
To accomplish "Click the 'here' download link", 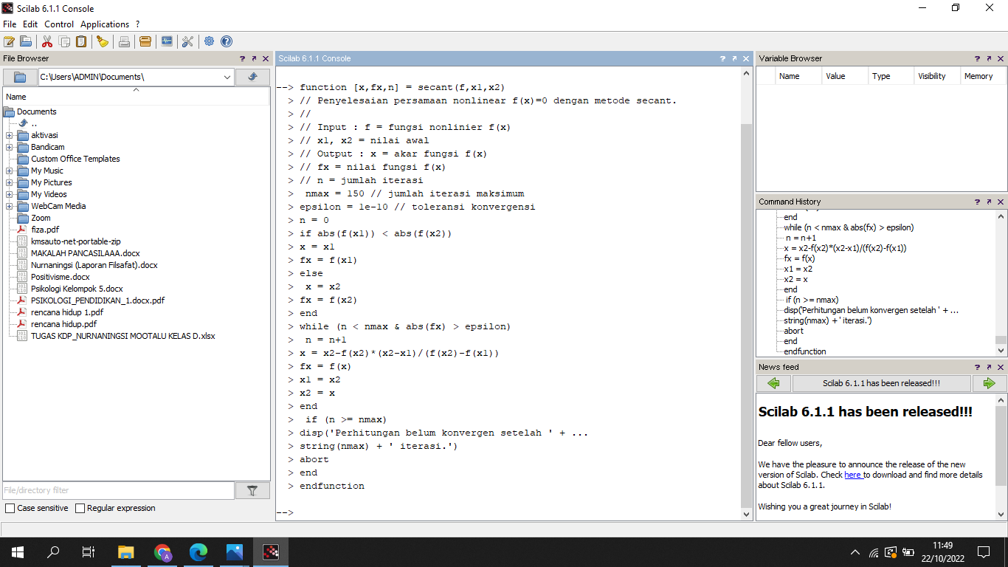I will coord(853,475).
